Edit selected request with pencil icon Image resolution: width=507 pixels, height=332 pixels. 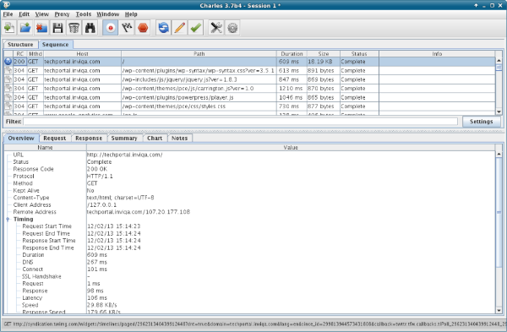click(180, 28)
